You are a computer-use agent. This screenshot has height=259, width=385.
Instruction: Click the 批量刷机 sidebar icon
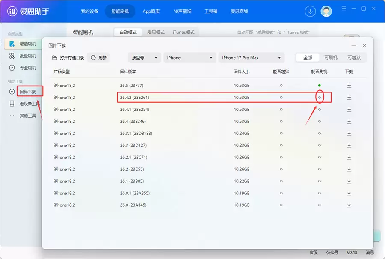(12, 56)
